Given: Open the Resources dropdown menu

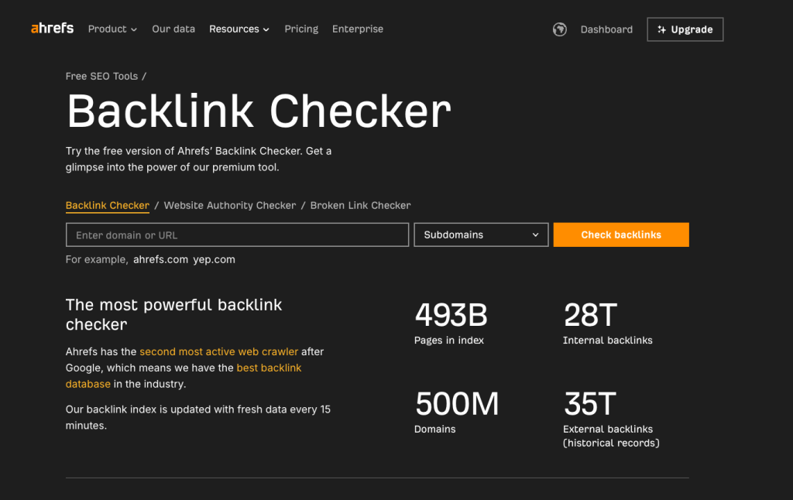Looking at the screenshot, I should coord(235,29).
